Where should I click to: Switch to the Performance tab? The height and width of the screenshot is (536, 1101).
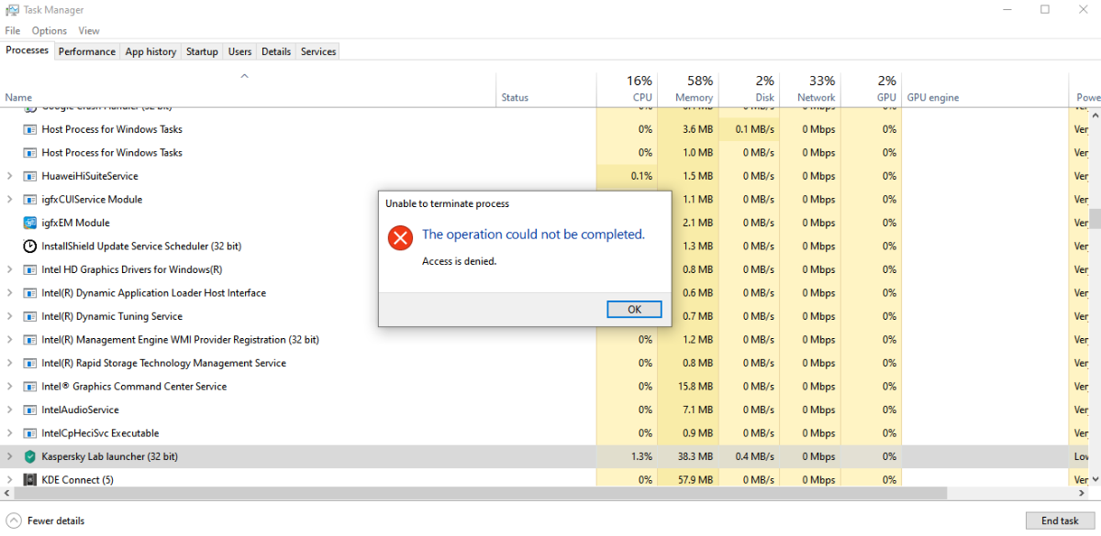[87, 51]
